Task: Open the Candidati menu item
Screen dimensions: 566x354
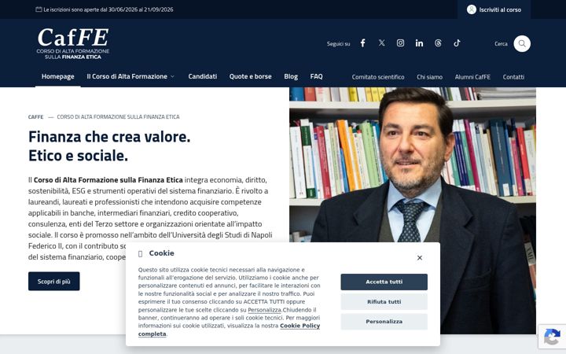Action: 203,76
